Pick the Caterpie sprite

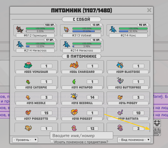click(x=28, y=82)
